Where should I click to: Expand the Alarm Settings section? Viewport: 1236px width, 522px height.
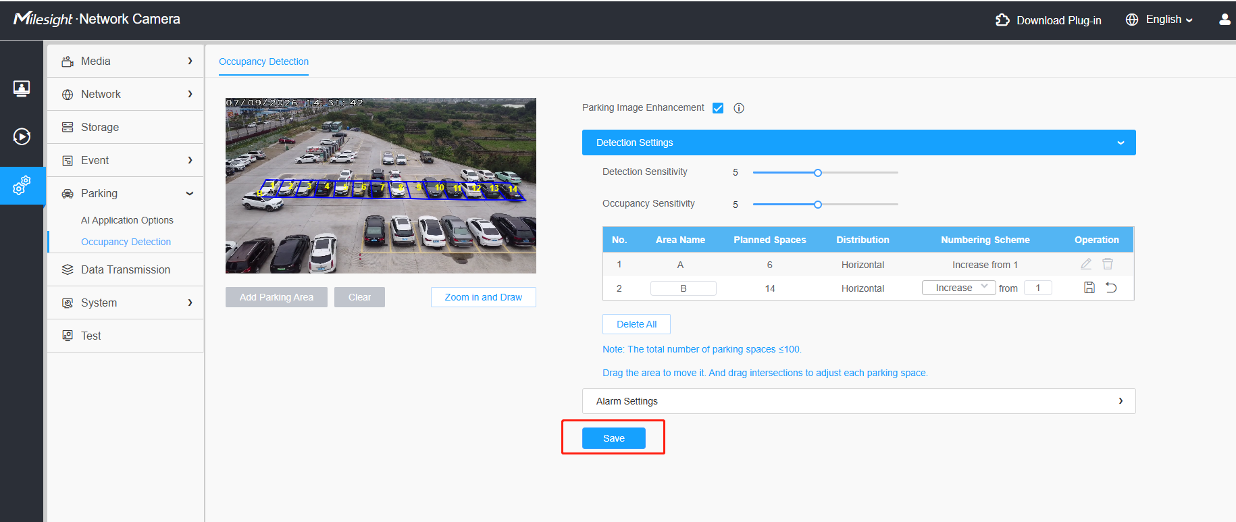(x=858, y=401)
